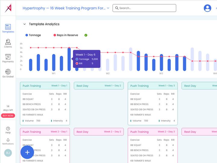This screenshot has height=163, width=217.
Task: Go to Clients in sidebar
Action: coord(8,43)
